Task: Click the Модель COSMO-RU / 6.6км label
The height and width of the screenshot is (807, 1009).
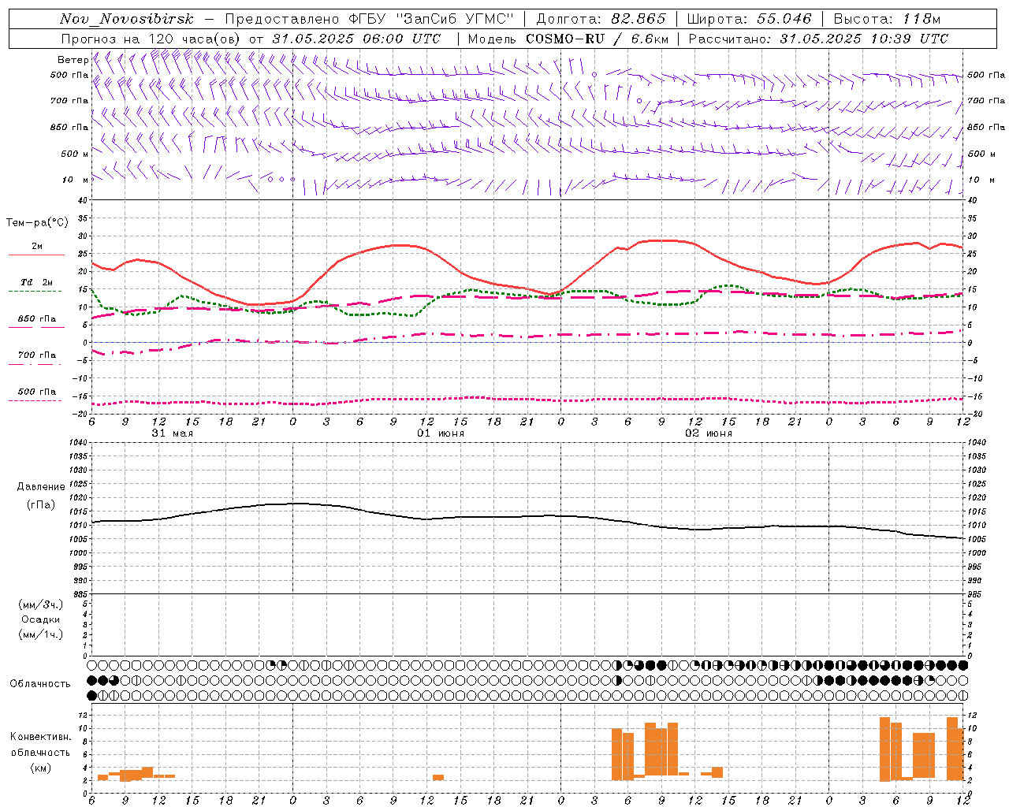Action: pos(568,39)
